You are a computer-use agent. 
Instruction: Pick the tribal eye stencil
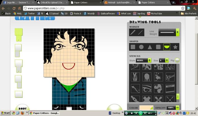[147, 89]
